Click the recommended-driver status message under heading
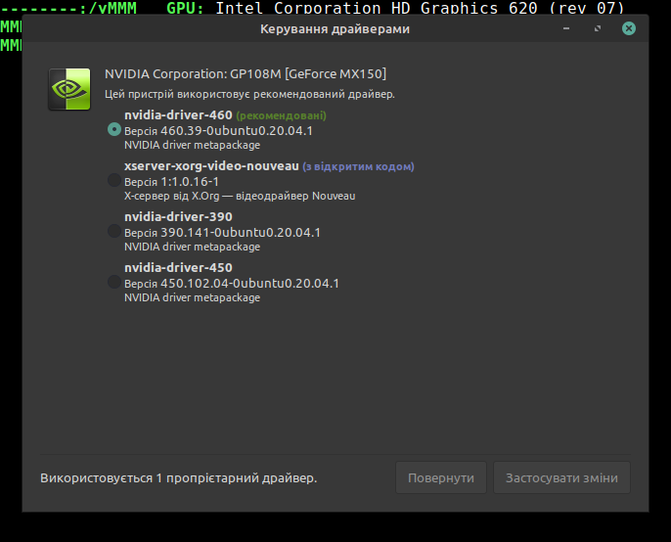The image size is (671, 542). pyautogui.click(x=249, y=94)
